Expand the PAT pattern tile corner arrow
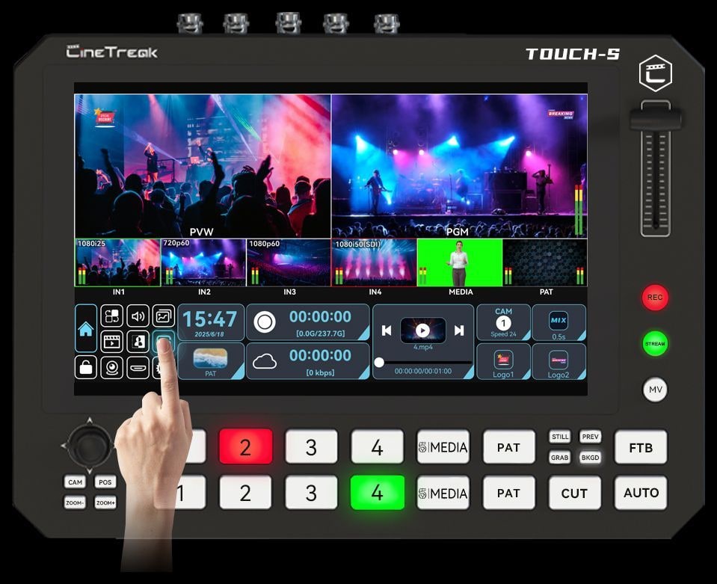 (x=239, y=373)
